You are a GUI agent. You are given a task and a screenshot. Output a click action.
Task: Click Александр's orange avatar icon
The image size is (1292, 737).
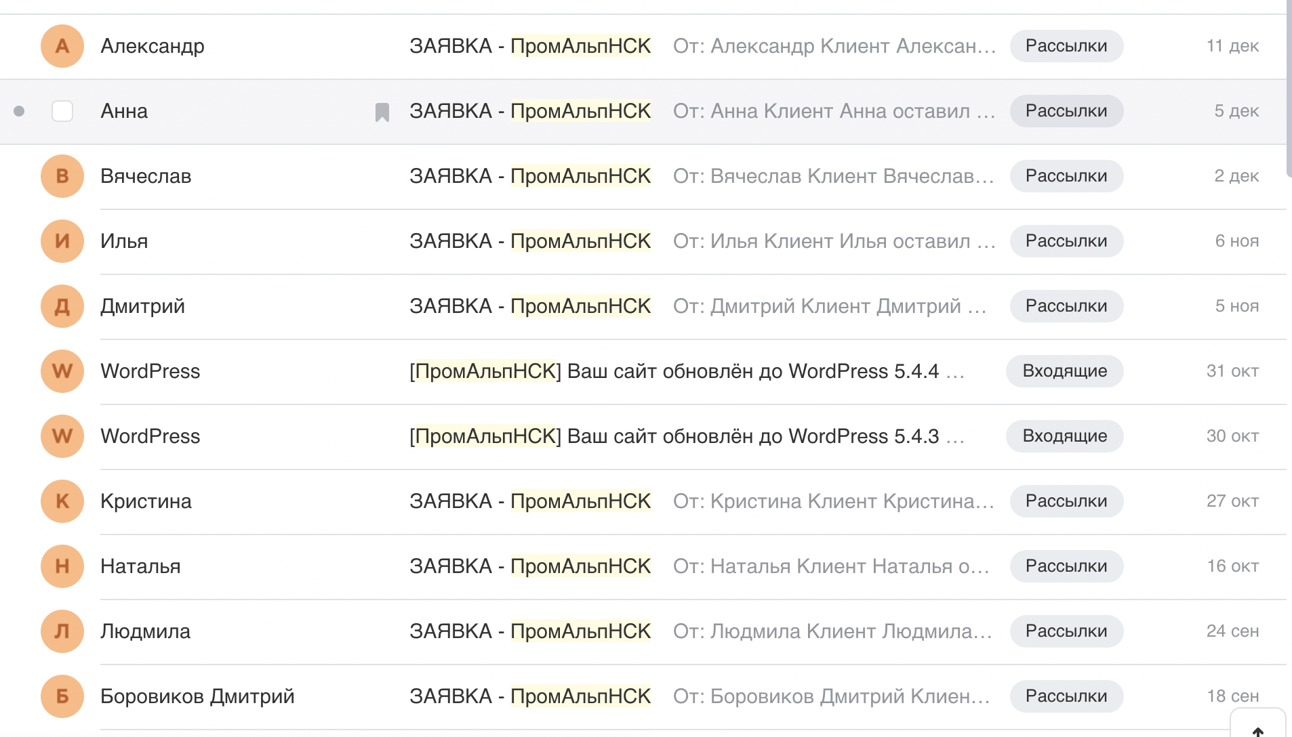click(62, 46)
